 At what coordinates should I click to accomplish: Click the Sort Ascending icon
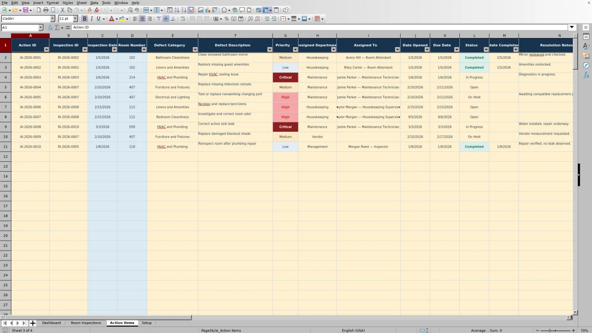pyautogui.click(x=177, y=10)
